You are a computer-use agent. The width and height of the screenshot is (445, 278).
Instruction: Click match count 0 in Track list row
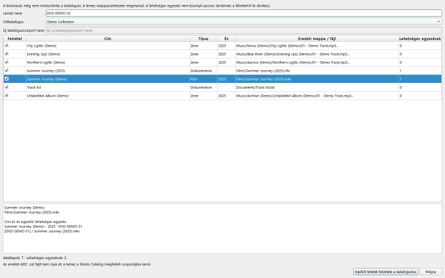(x=420, y=87)
